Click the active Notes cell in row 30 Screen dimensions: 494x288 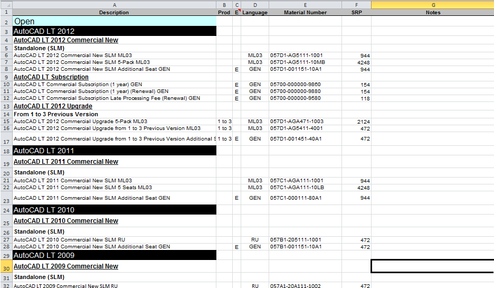[433, 266]
